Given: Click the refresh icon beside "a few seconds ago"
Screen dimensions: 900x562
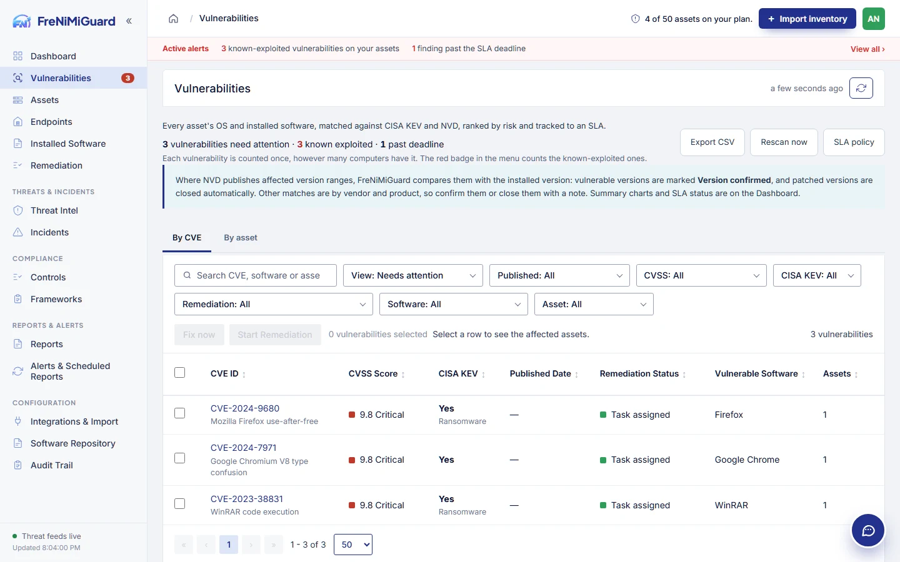Looking at the screenshot, I should pos(861,88).
